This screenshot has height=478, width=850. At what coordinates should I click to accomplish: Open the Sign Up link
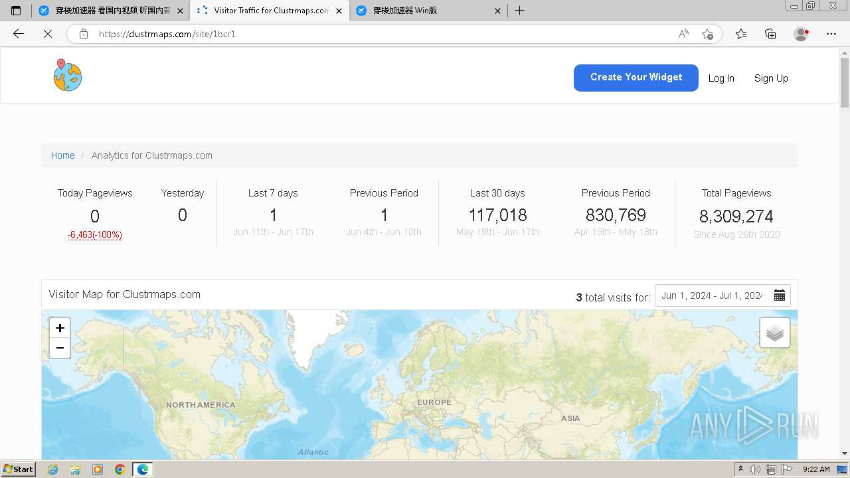[770, 78]
